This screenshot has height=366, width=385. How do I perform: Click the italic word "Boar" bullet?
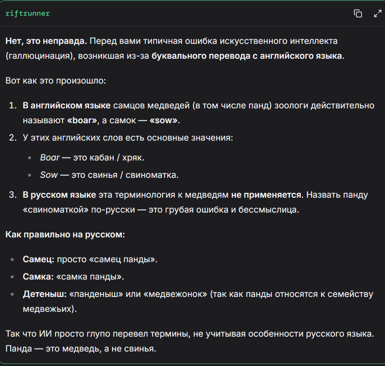point(50,158)
